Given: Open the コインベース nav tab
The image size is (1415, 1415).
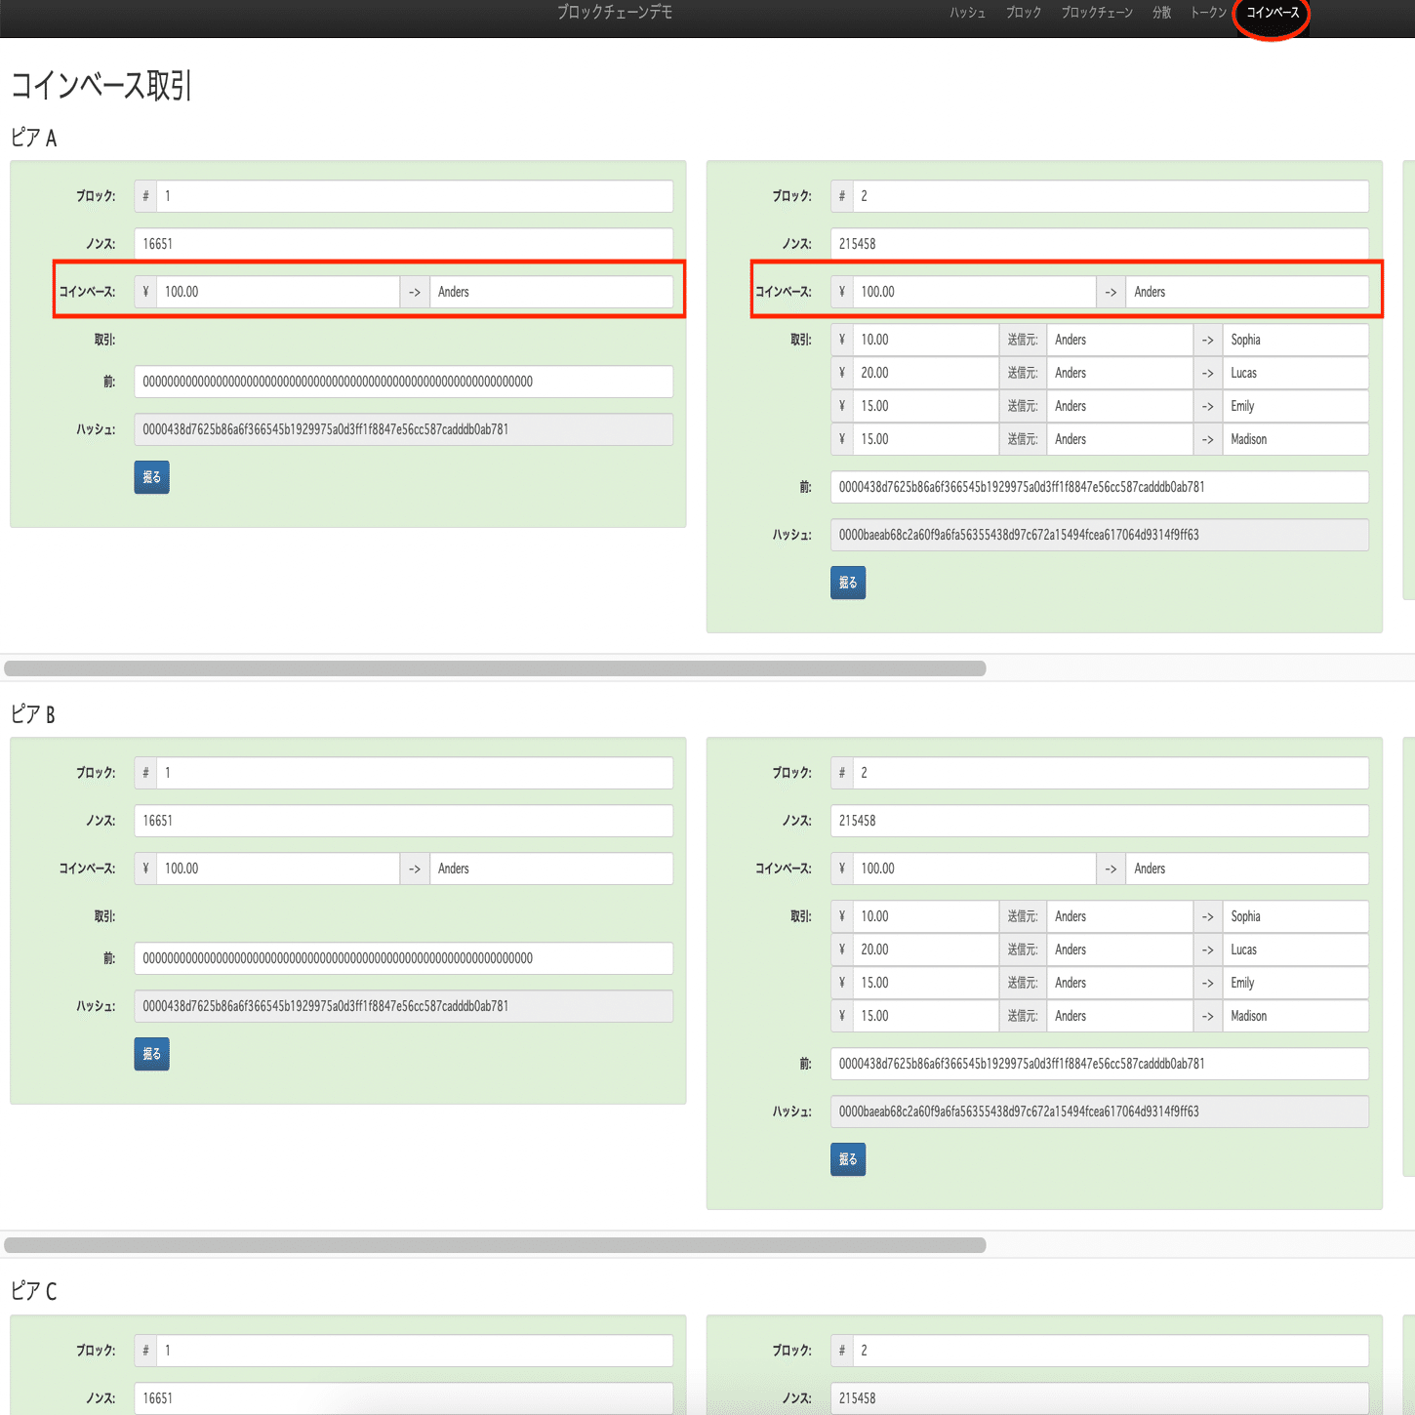Looking at the screenshot, I should point(1273,13).
